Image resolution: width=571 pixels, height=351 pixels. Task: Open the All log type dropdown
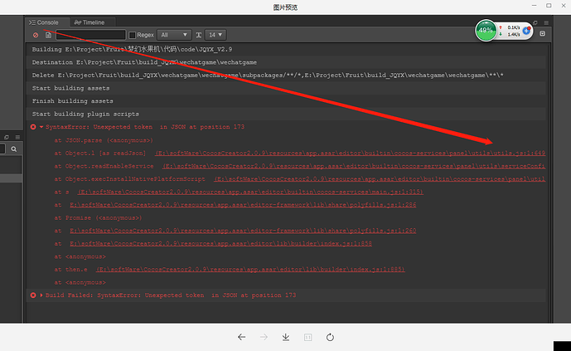174,35
